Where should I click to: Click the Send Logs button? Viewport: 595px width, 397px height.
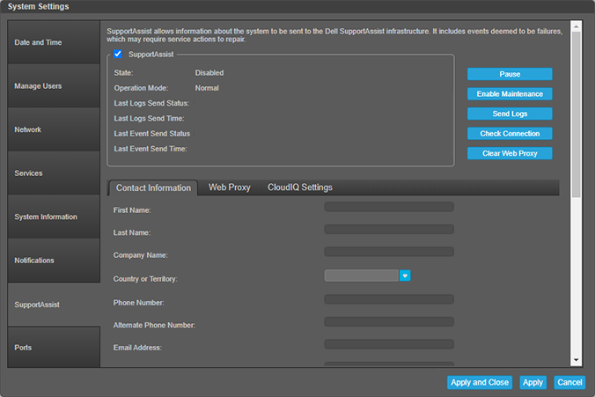pyautogui.click(x=510, y=114)
